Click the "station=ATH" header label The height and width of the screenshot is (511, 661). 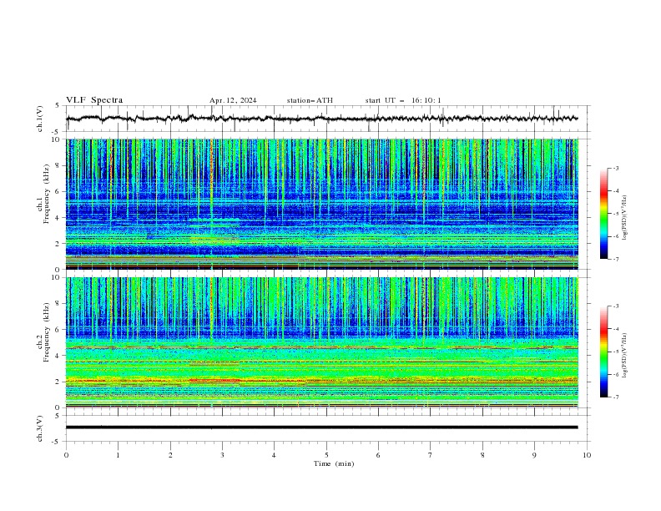click(x=310, y=100)
